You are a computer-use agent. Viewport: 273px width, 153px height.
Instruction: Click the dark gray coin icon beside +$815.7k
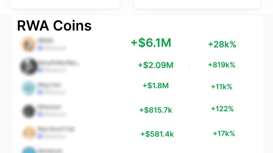[29, 111]
